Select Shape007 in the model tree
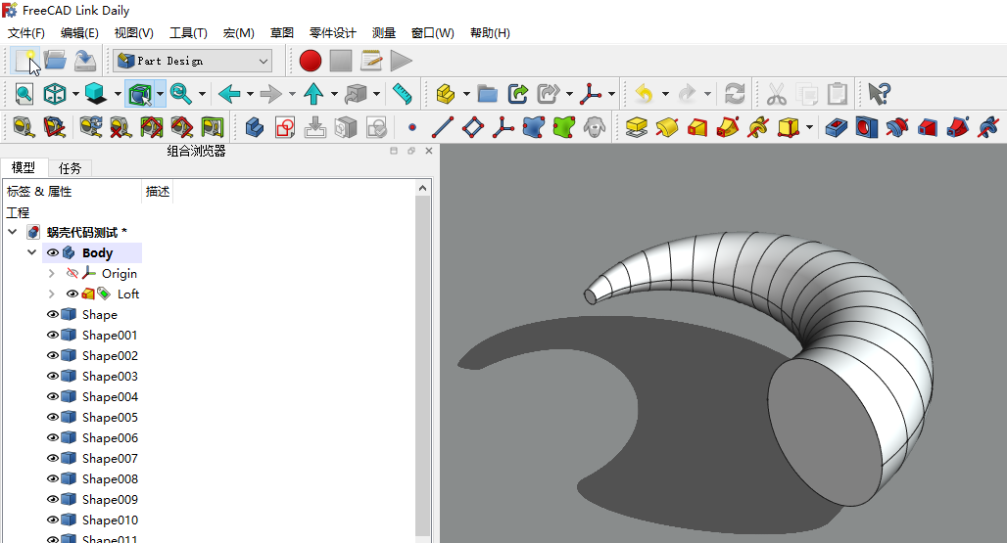This screenshot has height=543, width=1007. click(x=110, y=459)
